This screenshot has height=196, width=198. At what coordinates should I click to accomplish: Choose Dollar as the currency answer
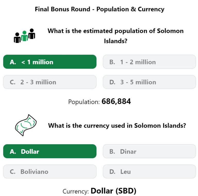click(x=50, y=151)
